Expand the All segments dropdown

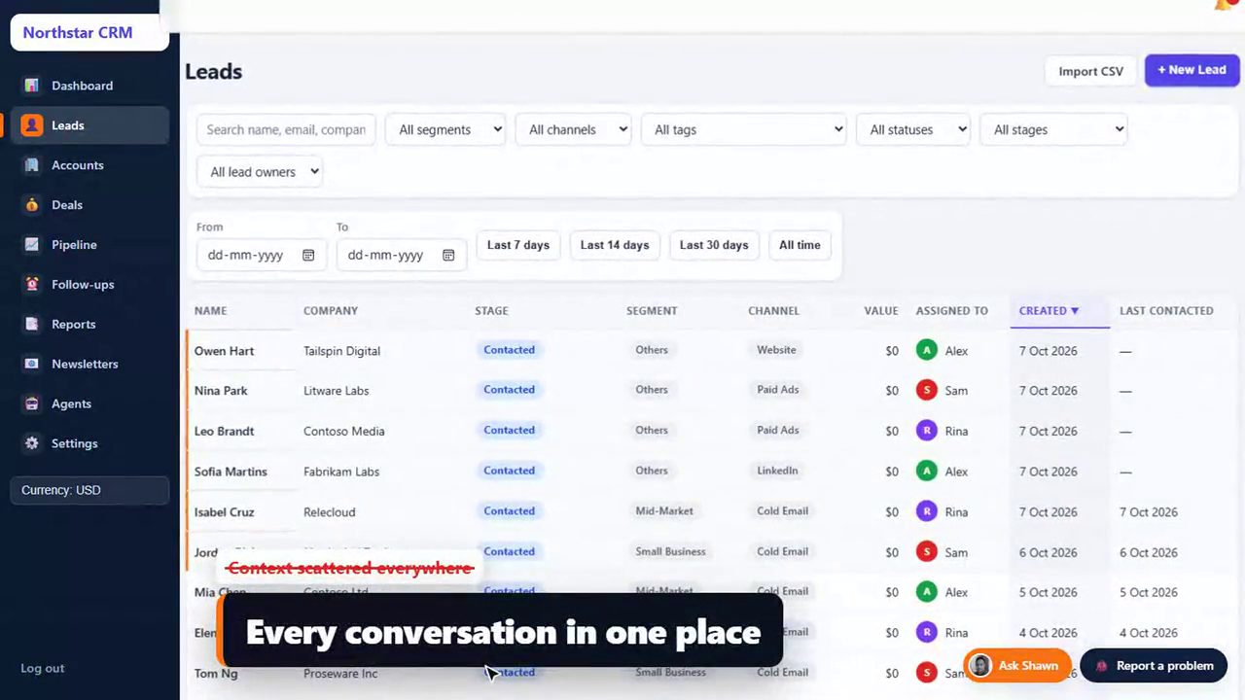click(x=445, y=129)
